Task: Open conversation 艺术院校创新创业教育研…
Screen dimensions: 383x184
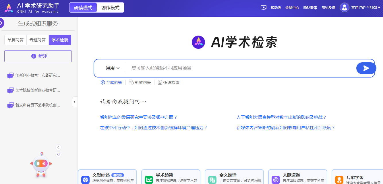Action: [38, 90]
